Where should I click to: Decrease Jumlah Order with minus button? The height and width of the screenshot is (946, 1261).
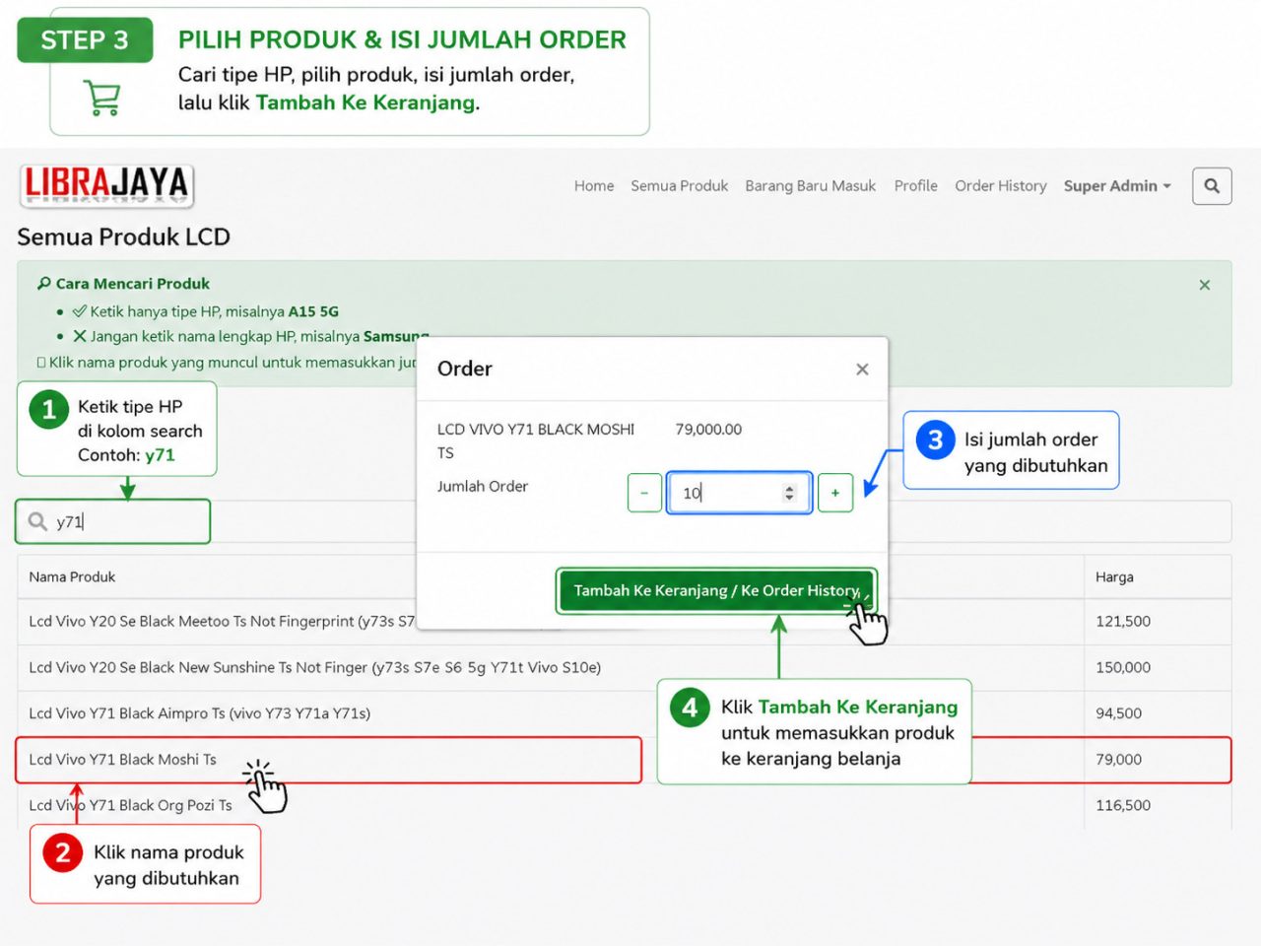(x=644, y=493)
